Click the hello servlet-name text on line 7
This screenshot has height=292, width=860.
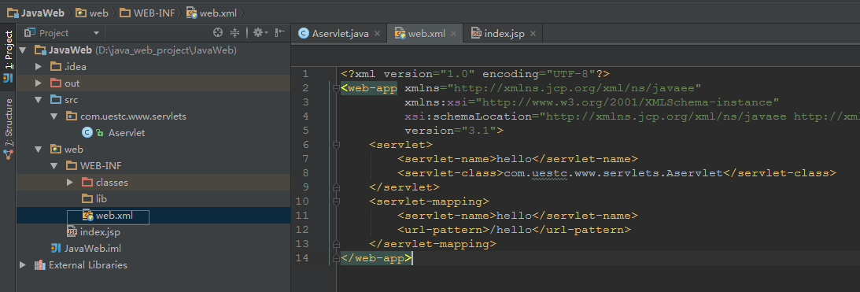point(514,159)
